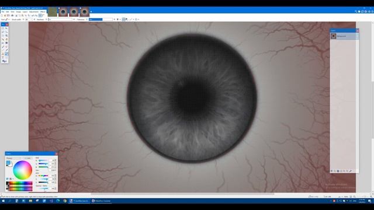
Task: Click the Print toolbar icon
Action: [x=12, y=16]
